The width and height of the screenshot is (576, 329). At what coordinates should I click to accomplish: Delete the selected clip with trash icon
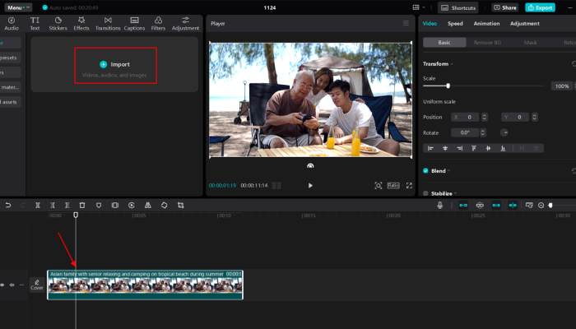click(x=82, y=205)
